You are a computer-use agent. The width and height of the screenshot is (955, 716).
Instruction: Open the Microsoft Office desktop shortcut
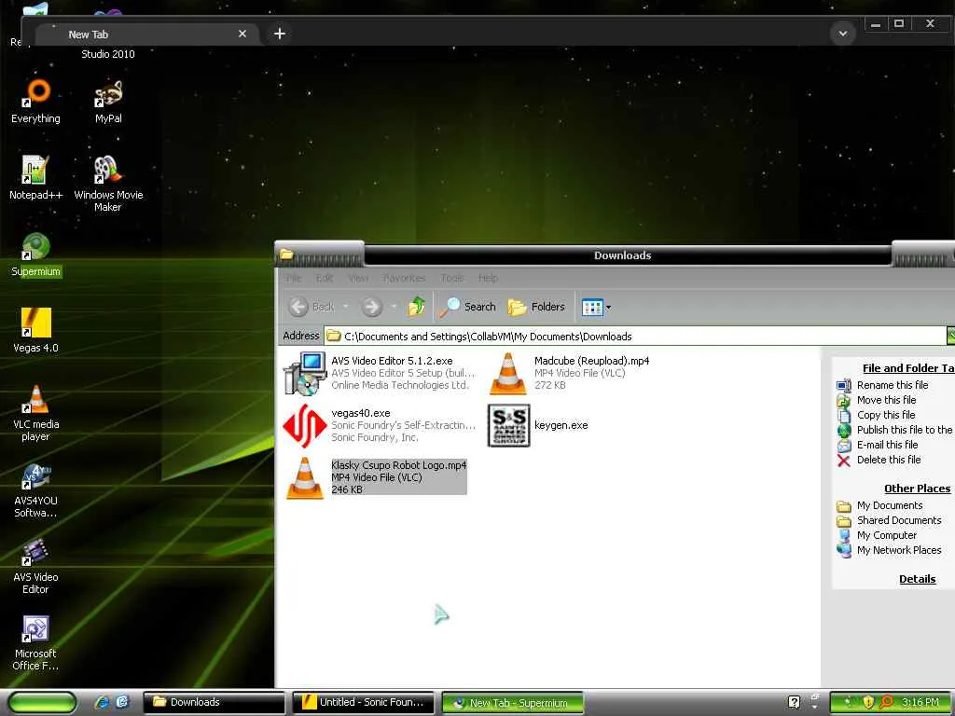coord(36,642)
